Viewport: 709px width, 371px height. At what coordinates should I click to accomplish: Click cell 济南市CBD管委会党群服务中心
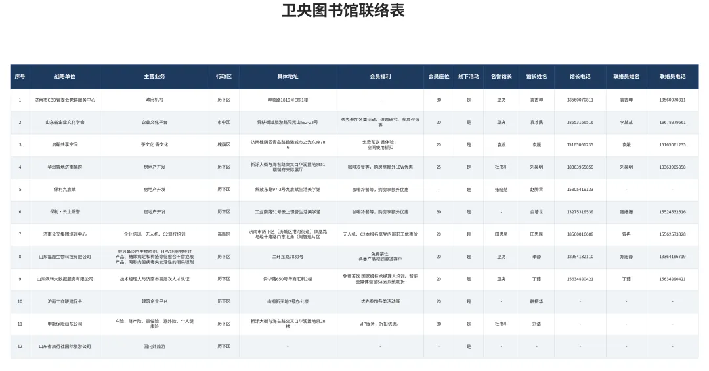[64, 100]
